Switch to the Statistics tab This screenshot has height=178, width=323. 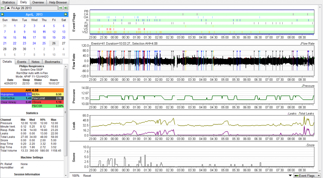(x=9, y=2)
